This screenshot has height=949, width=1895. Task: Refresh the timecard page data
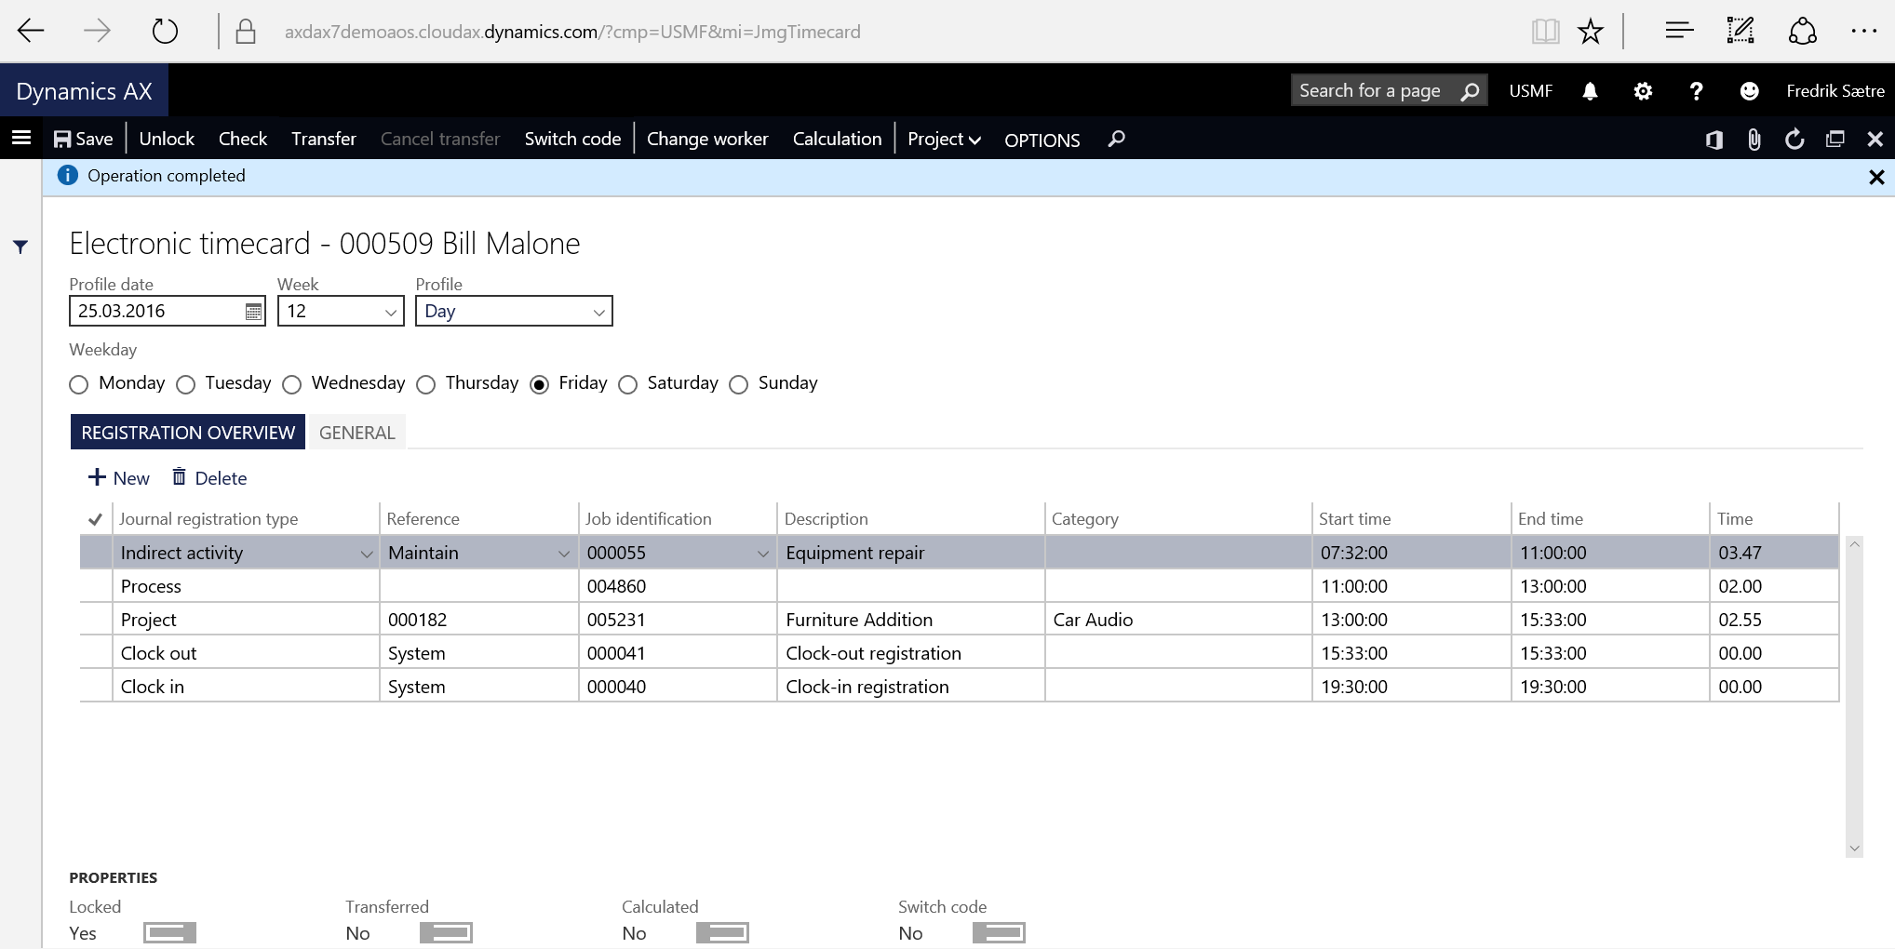pyautogui.click(x=1794, y=140)
